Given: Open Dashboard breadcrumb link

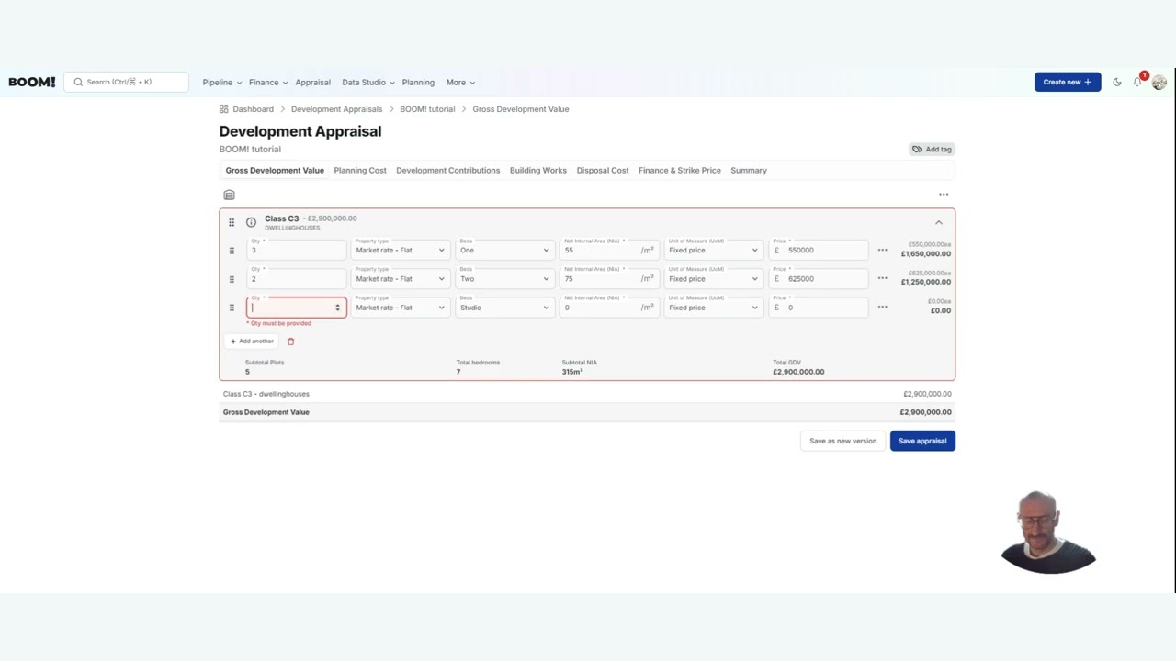Looking at the screenshot, I should pos(253,109).
